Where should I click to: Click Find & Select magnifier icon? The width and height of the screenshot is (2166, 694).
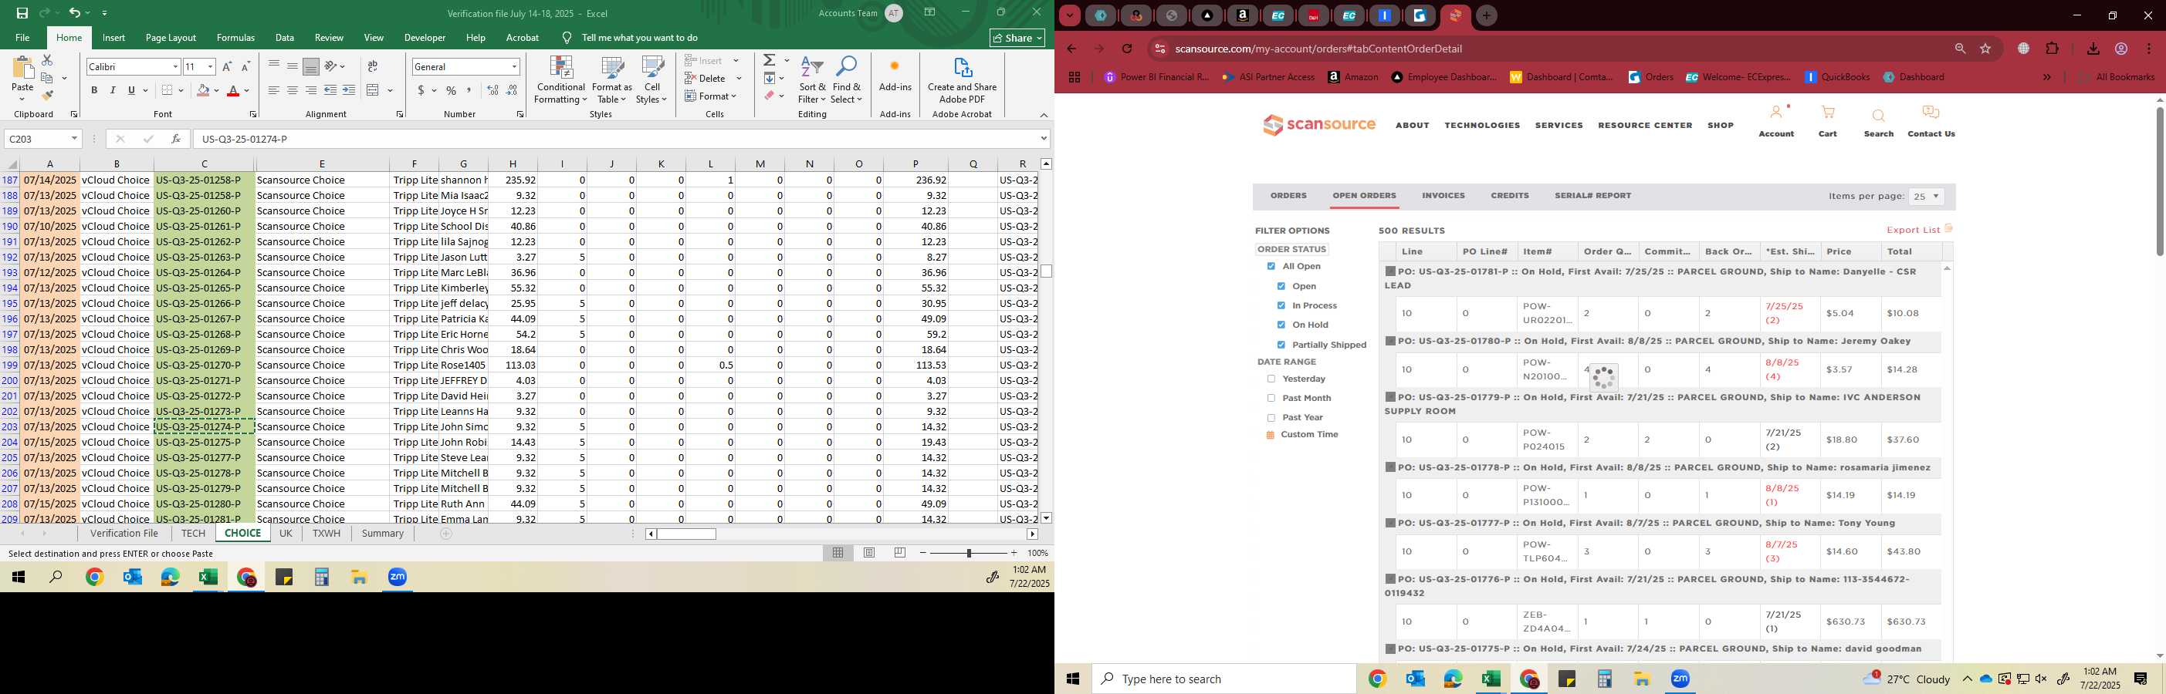tap(847, 80)
